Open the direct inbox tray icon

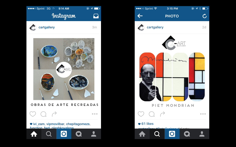96,16
